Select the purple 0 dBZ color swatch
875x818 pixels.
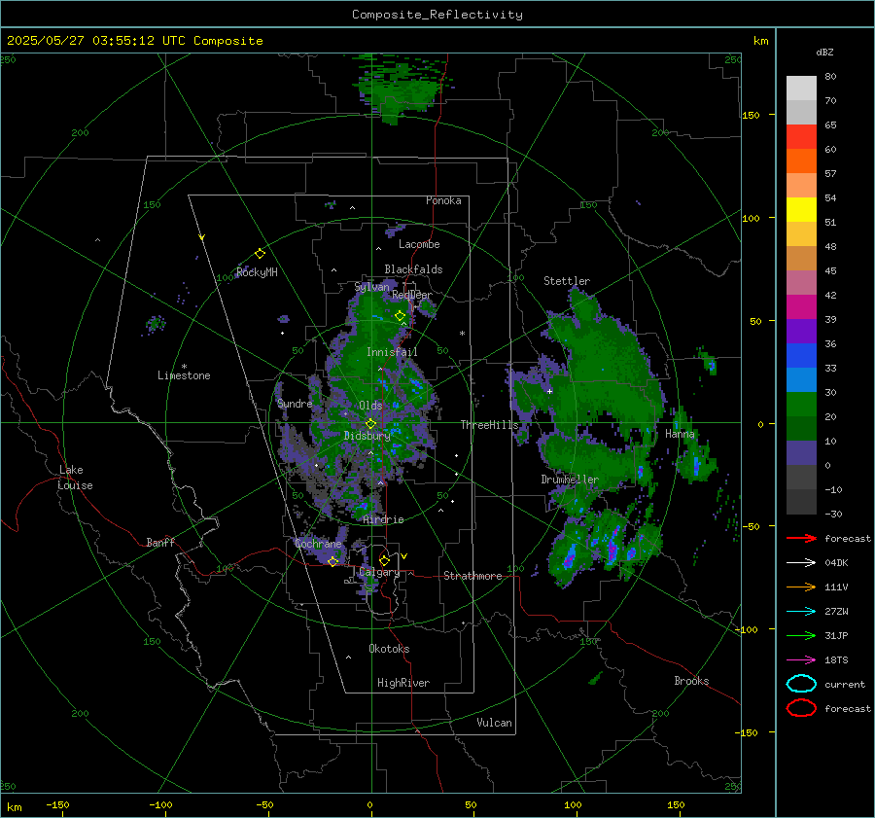click(801, 452)
